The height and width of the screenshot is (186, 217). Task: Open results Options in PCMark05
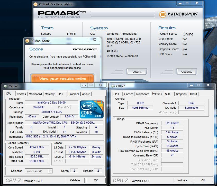[186, 72]
